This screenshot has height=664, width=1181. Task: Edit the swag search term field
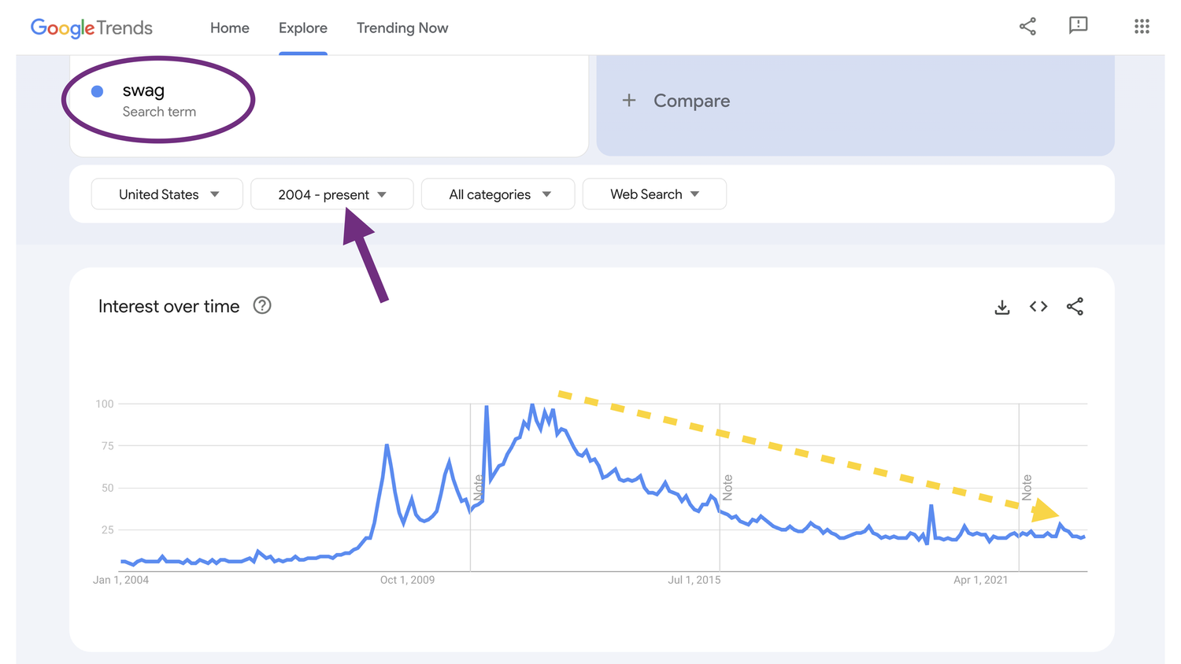click(143, 91)
